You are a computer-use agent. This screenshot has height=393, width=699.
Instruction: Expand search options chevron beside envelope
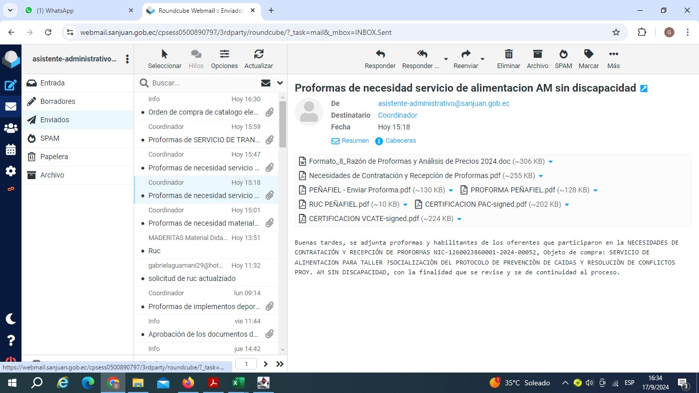(x=280, y=83)
